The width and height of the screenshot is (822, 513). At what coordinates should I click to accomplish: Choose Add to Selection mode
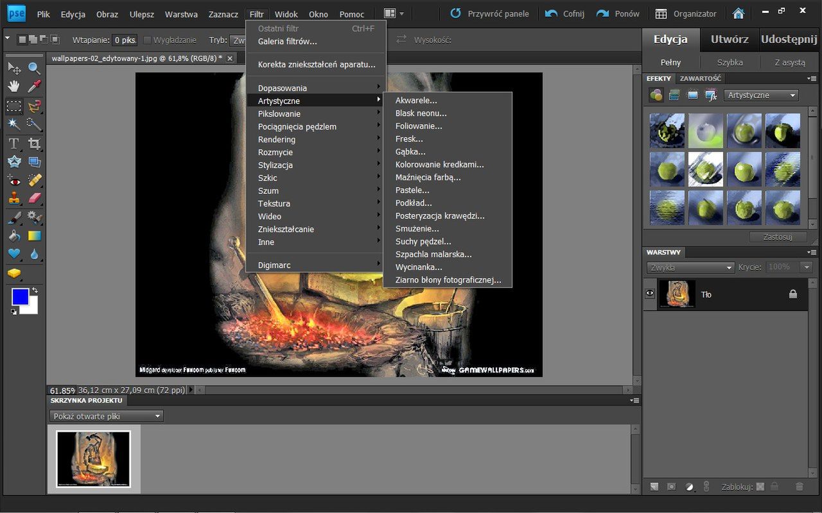pyautogui.click(x=33, y=40)
